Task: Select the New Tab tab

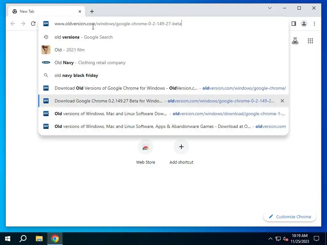Action: tap(47, 11)
